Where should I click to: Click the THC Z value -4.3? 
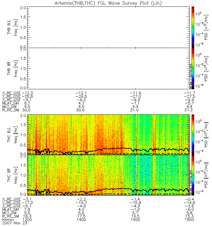[x=135, y=206]
